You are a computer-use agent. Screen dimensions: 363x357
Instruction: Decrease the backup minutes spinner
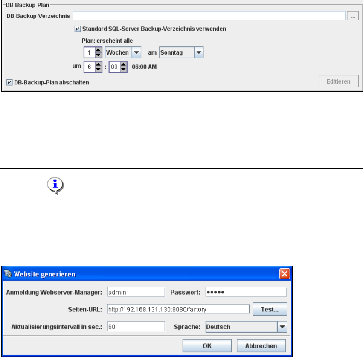(123, 70)
